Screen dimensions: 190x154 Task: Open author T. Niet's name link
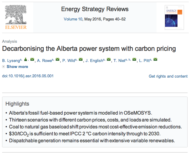tap(120, 60)
